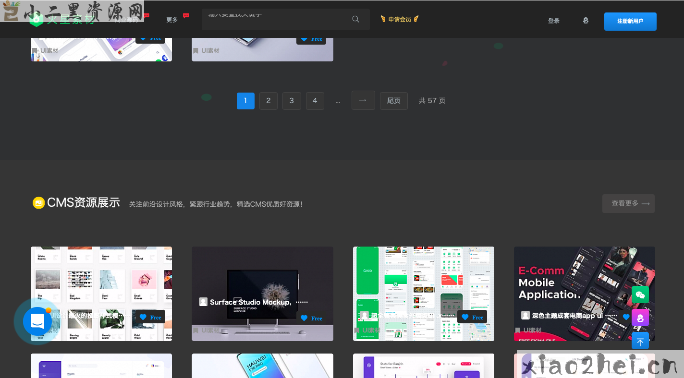
Task: Click UI素材 tag on E-Comm card
Action: [532, 331]
